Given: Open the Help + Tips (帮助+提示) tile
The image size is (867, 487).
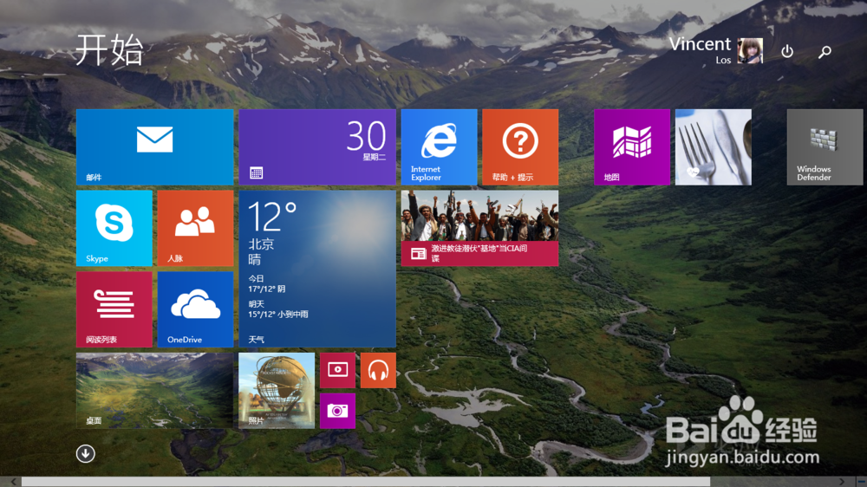Looking at the screenshot, I should (x=520, y=147).
